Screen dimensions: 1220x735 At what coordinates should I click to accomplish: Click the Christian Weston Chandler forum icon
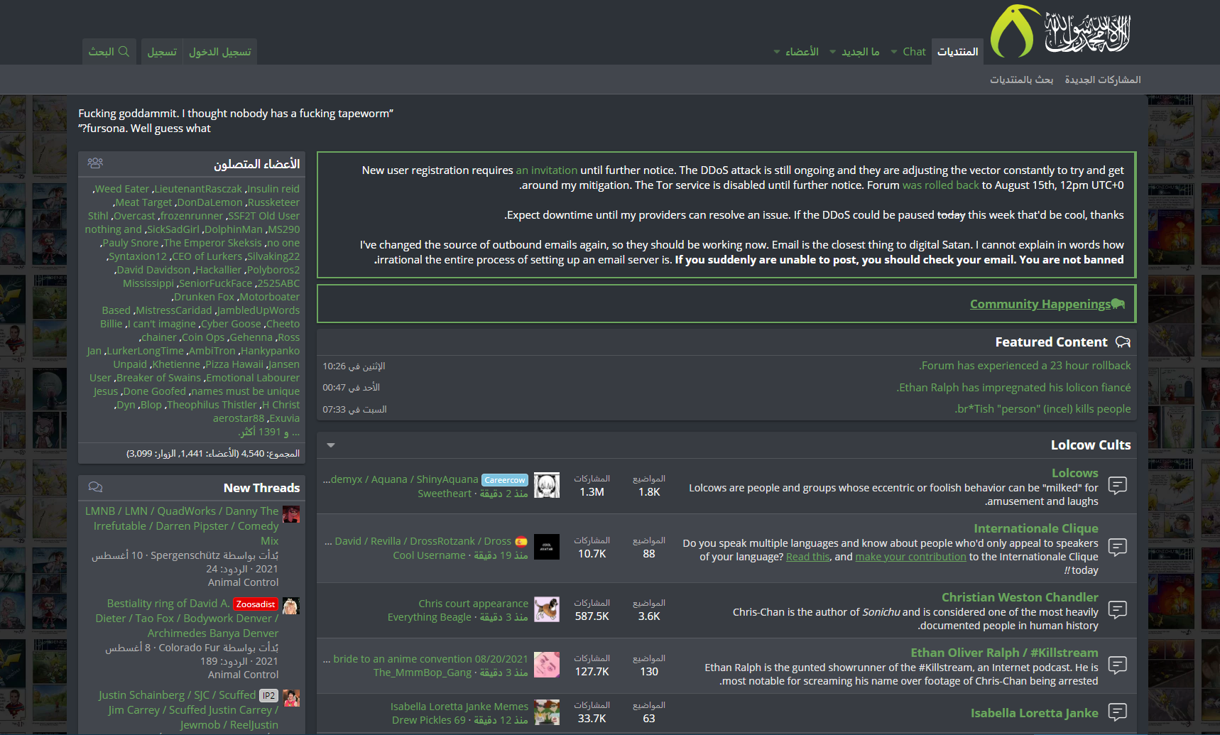[x=1118, y=610]
